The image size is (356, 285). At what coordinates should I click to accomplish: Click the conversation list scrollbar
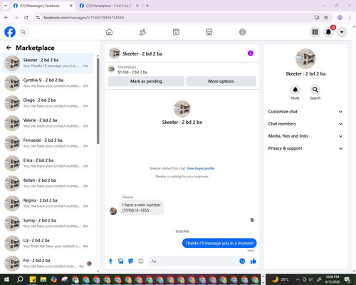tap(98, 101)
